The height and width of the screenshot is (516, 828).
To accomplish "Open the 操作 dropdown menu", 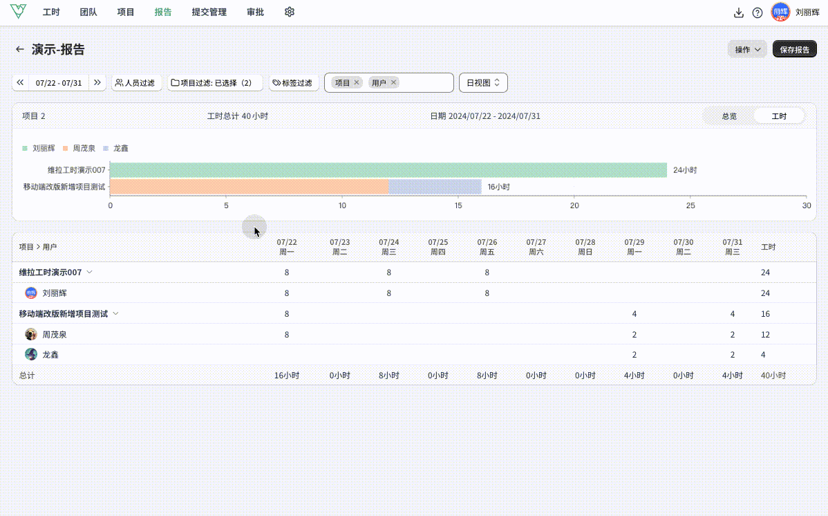I will click(x=747, y=49).
